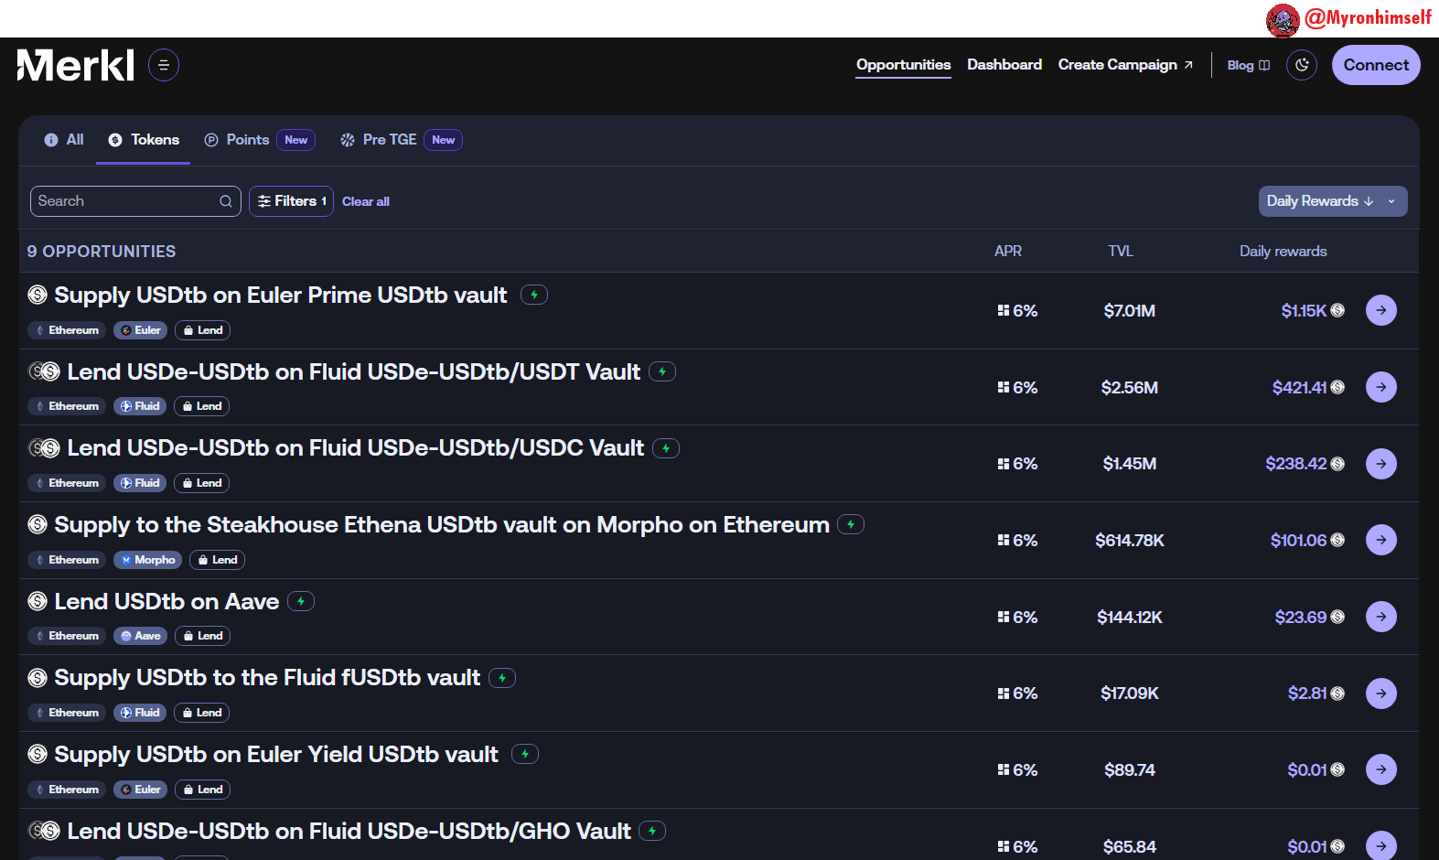This screenshot has width=1439, height=860.
Task: Open arrow for Euler Prime USDtb vault row
Action: pos(1381,310)
